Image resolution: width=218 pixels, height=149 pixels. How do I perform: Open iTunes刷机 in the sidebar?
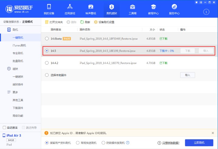point(19,46)
